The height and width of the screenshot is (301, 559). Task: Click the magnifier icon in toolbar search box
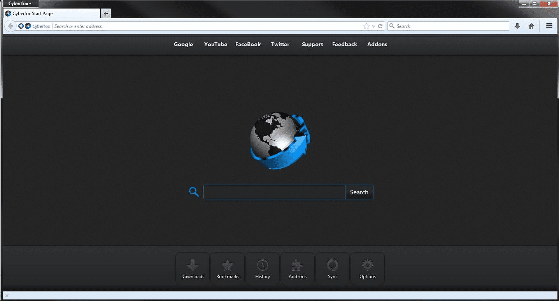coord(392,26)
